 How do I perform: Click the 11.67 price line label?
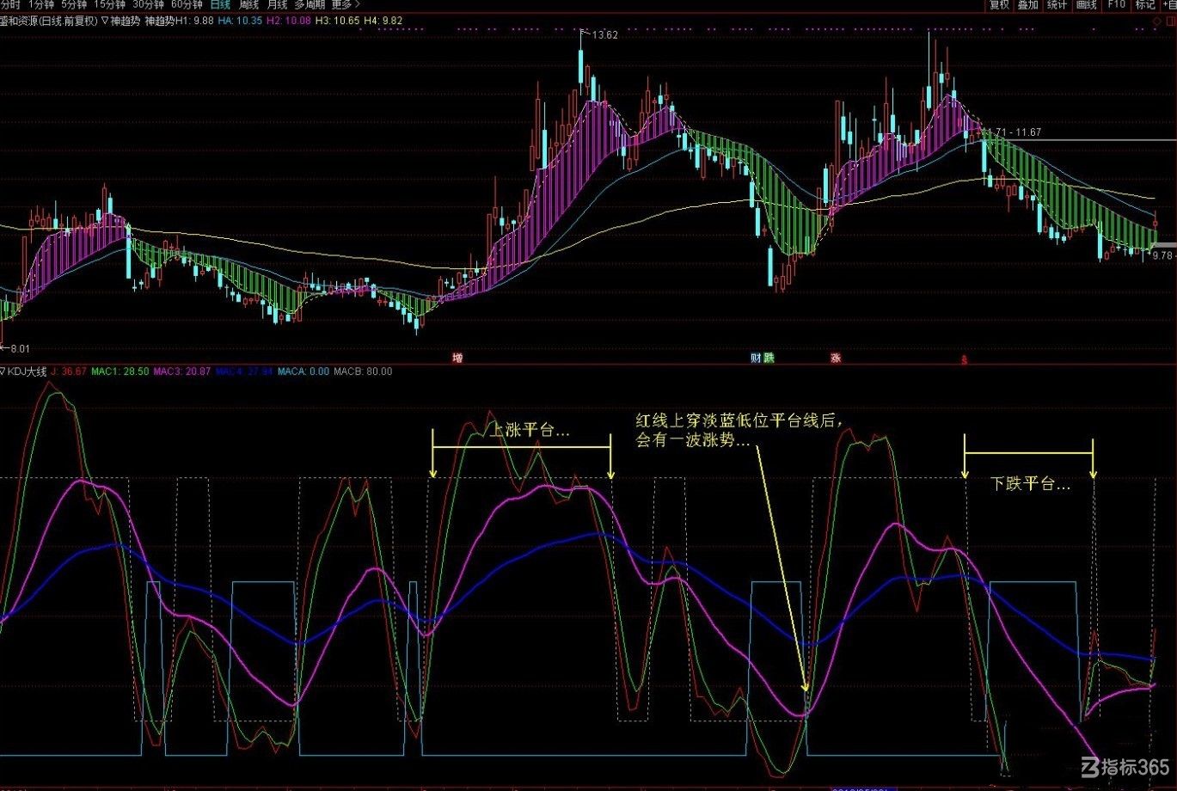tap(1027, 132)
